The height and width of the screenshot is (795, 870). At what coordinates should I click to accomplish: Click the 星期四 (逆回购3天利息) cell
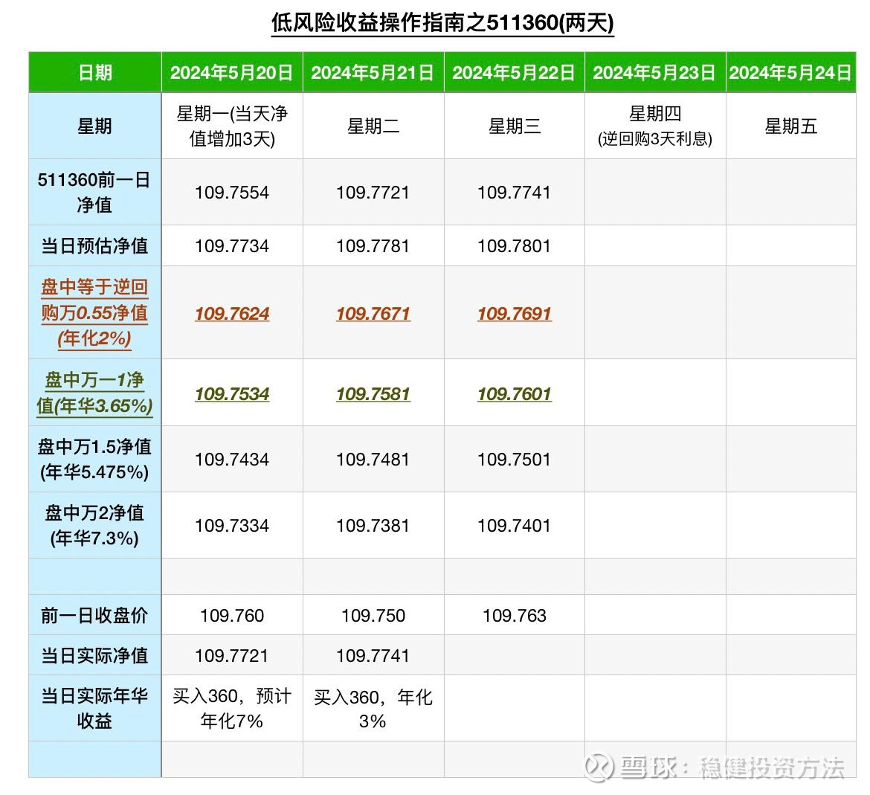pos(654,126)
